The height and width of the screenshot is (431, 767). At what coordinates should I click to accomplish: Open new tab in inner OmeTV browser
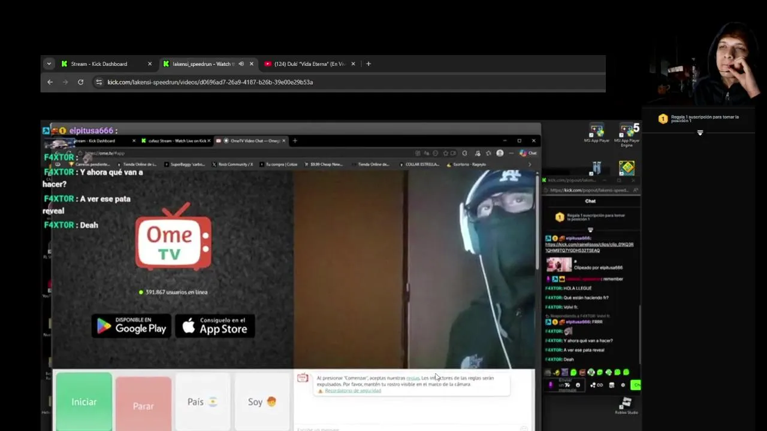295,141
